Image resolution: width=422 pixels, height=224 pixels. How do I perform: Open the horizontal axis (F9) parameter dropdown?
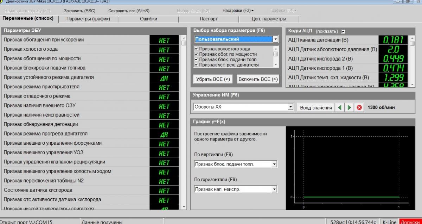(274, 189)
